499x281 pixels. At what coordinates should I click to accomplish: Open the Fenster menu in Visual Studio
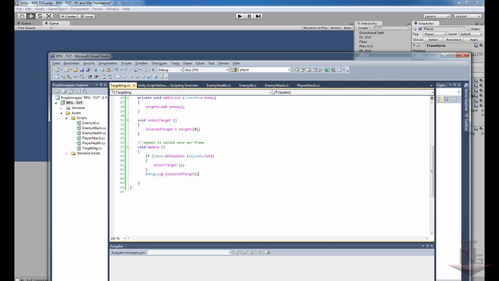(223, 63)
